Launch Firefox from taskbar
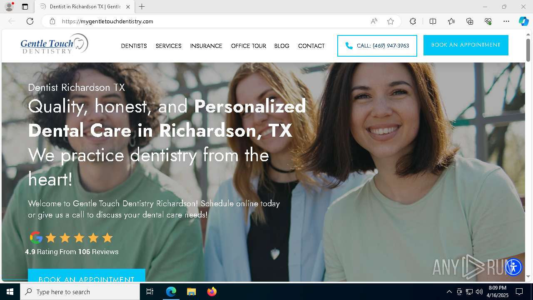This screenshot has width=533, height=300. (x=212, y=292)
